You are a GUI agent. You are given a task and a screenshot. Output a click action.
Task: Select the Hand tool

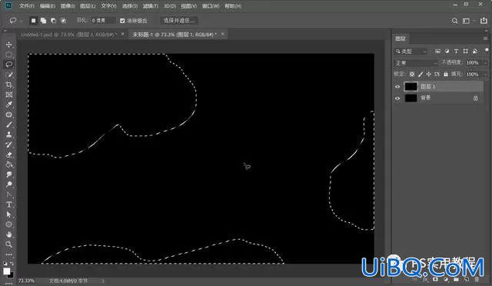click(x=8, y=234)
